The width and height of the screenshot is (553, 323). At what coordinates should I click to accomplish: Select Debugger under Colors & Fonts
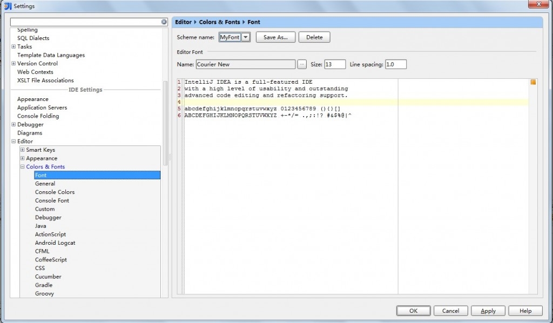click(x=48, y=218)
